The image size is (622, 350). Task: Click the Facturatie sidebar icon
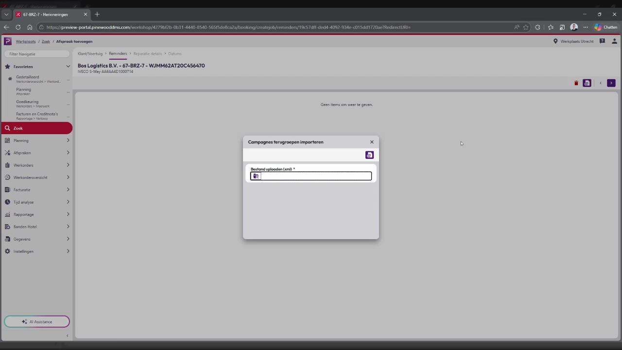click(x=7, y=190)
